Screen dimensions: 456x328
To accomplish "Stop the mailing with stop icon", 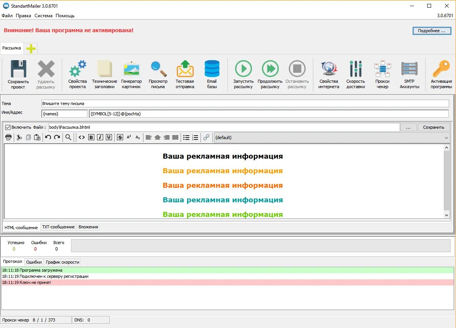I will (x=297, y=69).
